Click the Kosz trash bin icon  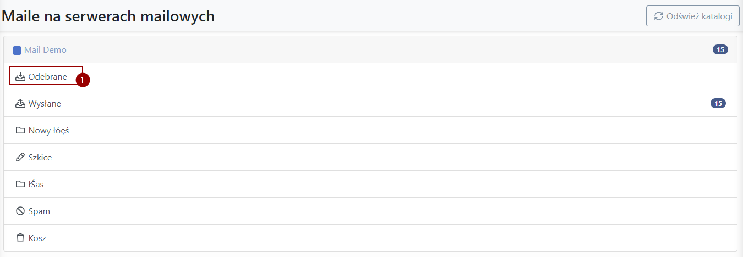(20, 238)
